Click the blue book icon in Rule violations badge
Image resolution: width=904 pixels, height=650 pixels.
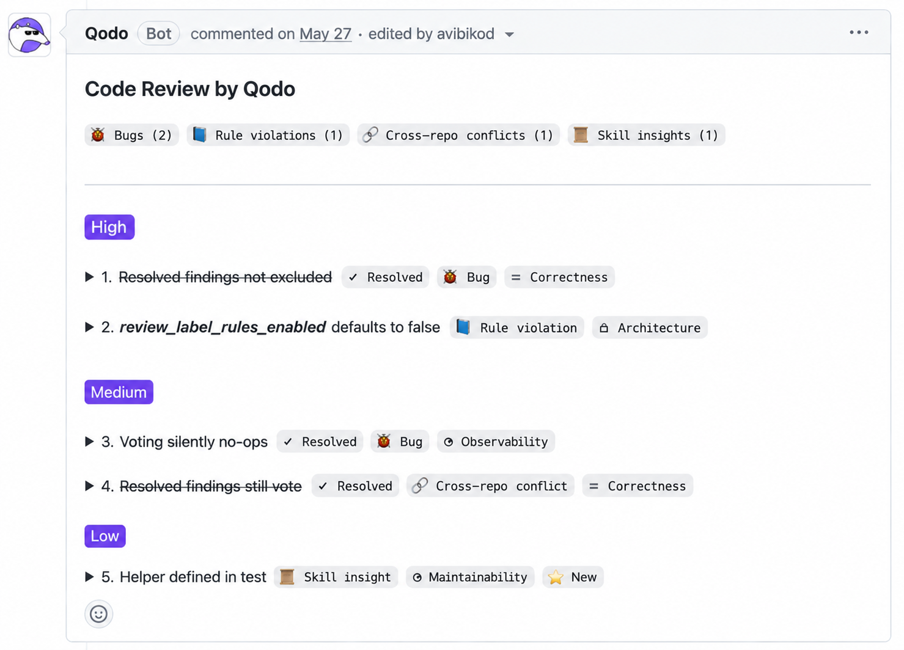coord(200,134)
